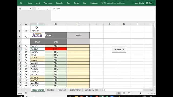Select the cell 'Tue 1/9'
The image size is (173, 97).
[38, 46]
